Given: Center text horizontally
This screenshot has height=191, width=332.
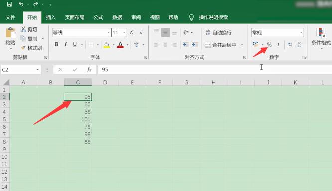Looking at the screenshot, I should click(166, 45).
